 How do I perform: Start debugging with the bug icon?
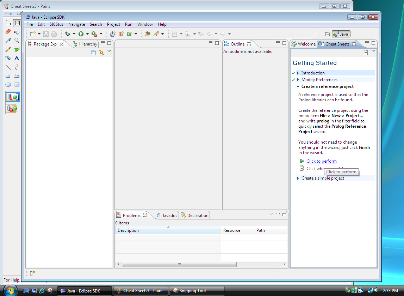pyautogui.click(x=68, y=34)
